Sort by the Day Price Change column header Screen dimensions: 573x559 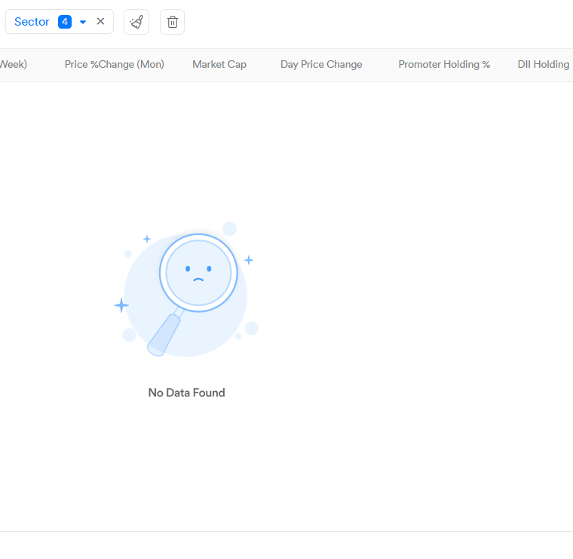321,64
